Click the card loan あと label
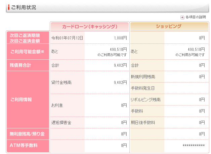This screenshot has height=154, width=211. (55, 52)
